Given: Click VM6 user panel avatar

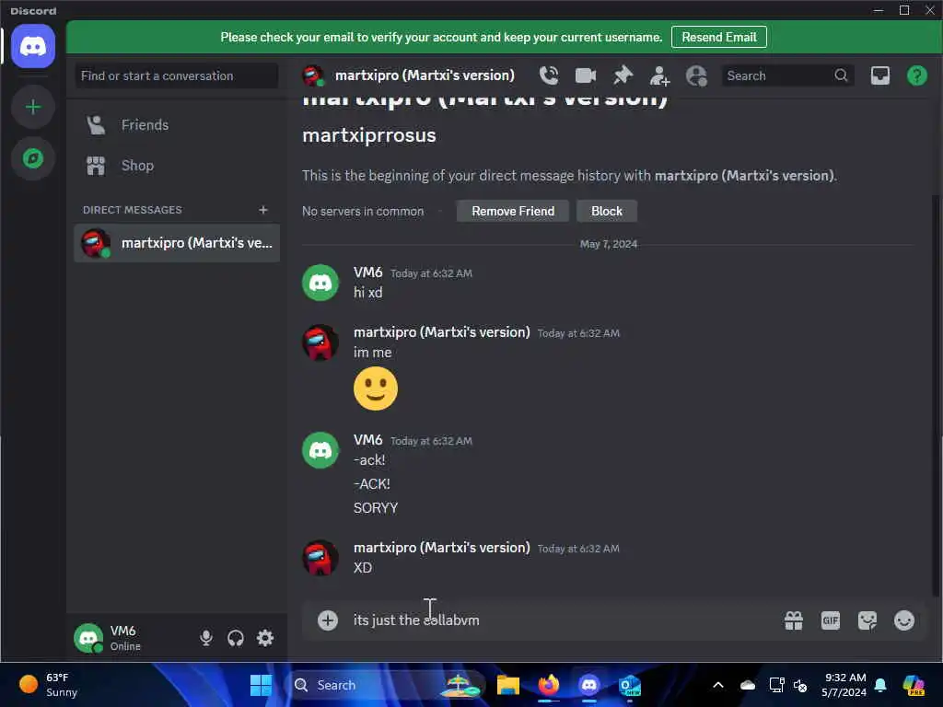Looking at the screenshot, I should click(x=88, y=638).
